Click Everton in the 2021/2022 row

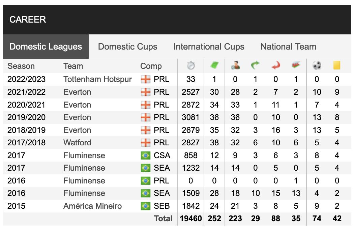point(77,92)
